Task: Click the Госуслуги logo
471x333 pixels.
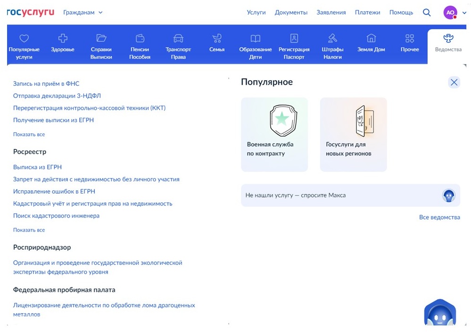Action: [x=30, y=12]
